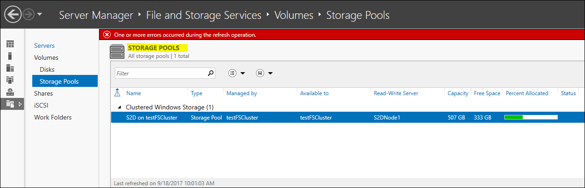The width and height of the screenshot is (585, 188).
Task: Open the navigation history dropdown arrow
Action: coord(40,15)
